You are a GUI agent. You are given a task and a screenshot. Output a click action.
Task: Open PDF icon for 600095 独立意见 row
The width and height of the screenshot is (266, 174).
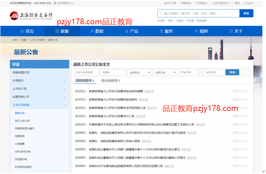tap(186, 150)
